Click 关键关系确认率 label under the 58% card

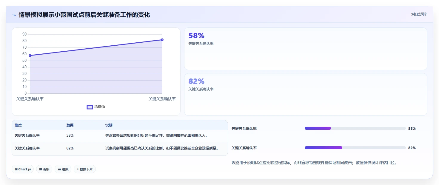[201, 44]
